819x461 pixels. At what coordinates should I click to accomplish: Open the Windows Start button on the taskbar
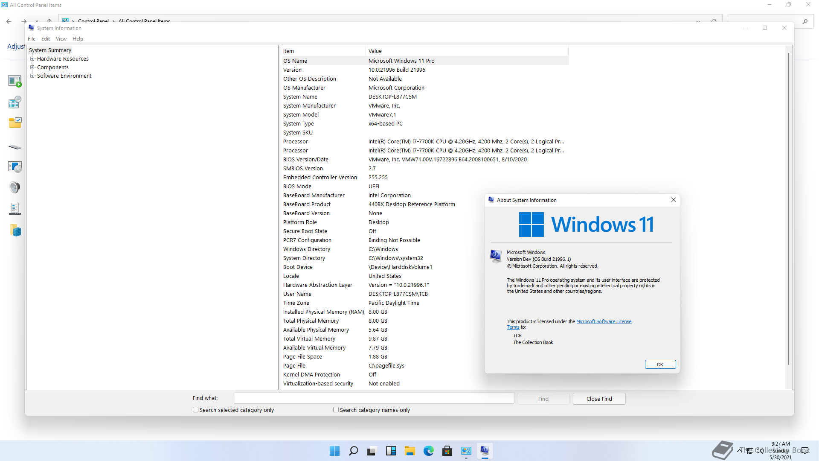[335, 451]
